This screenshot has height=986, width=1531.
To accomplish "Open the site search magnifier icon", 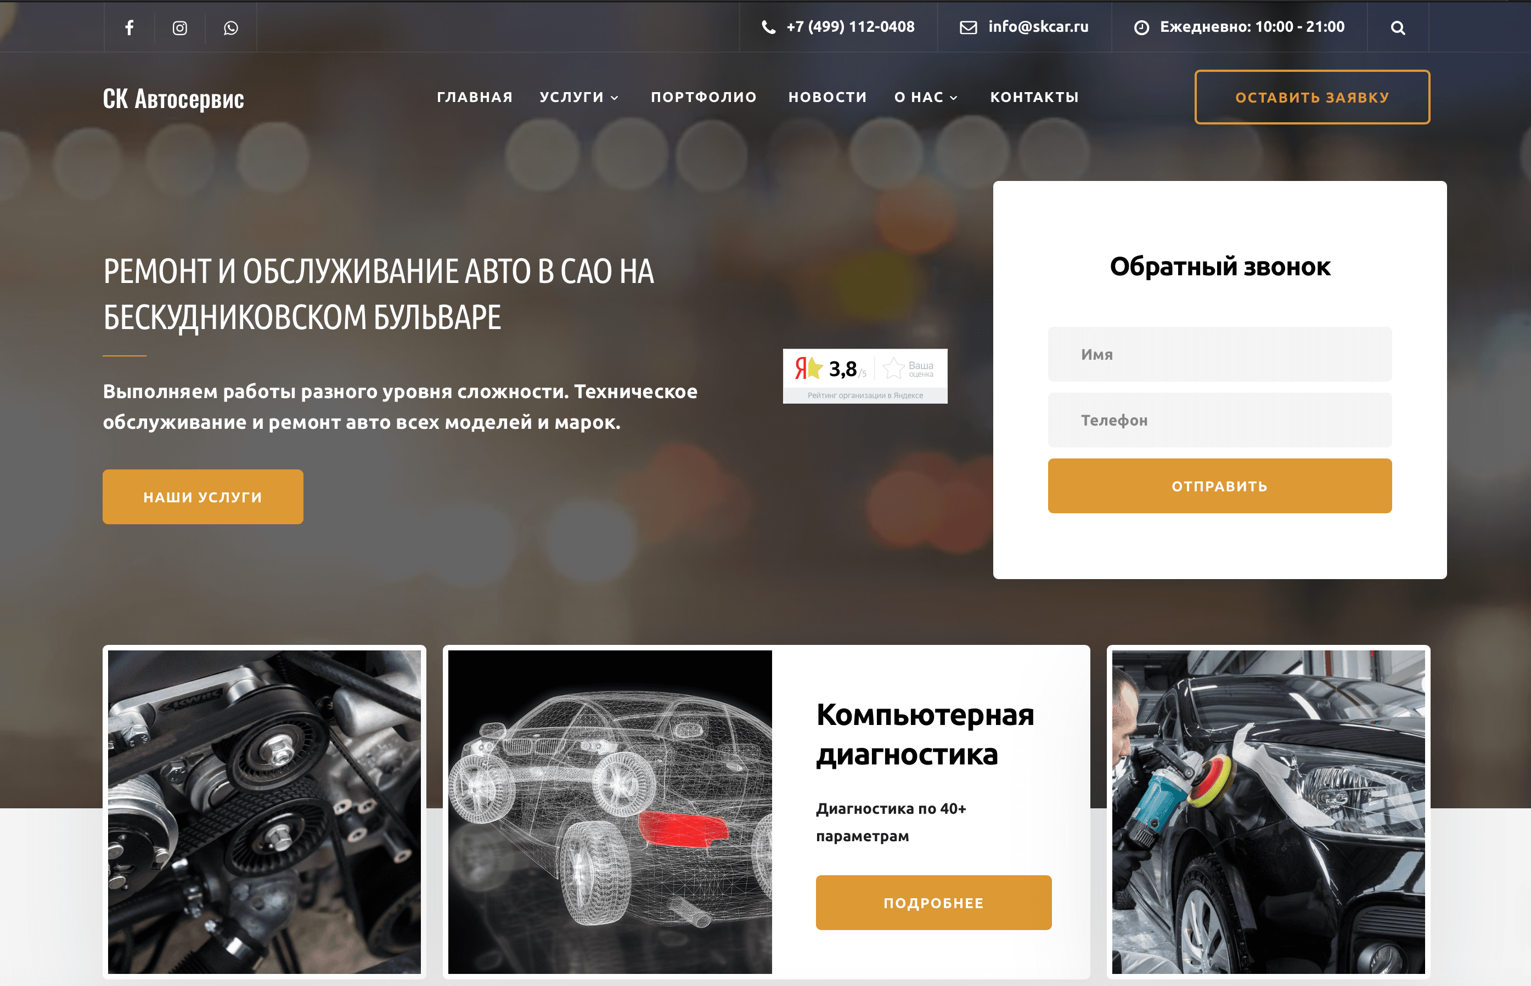I will (1399, 27).
